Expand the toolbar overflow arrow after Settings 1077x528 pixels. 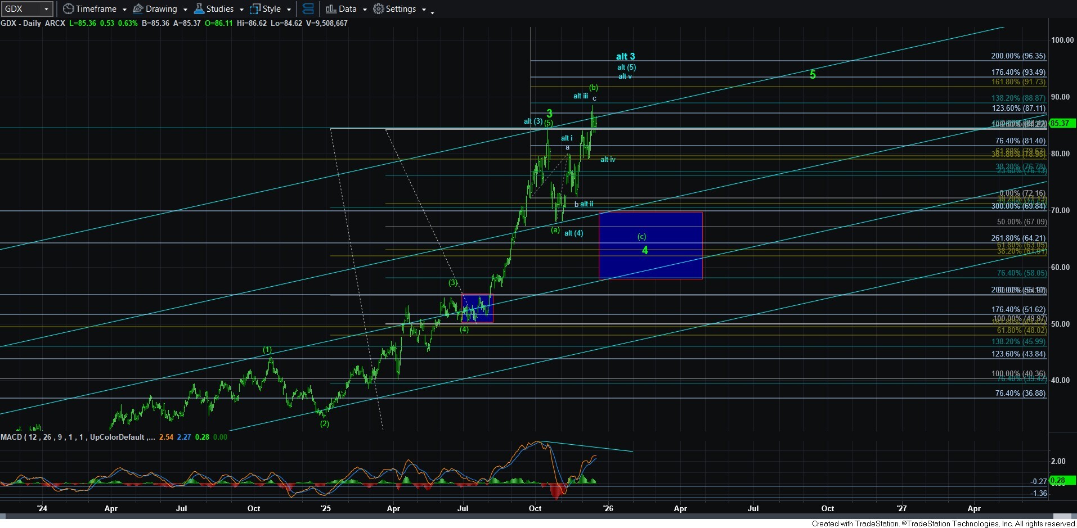click(x=432, y=12)
